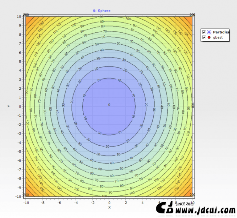237x218 pixels.
Task: Click the "0: Sphere" chart title
Action: click(x=102, y=11)
